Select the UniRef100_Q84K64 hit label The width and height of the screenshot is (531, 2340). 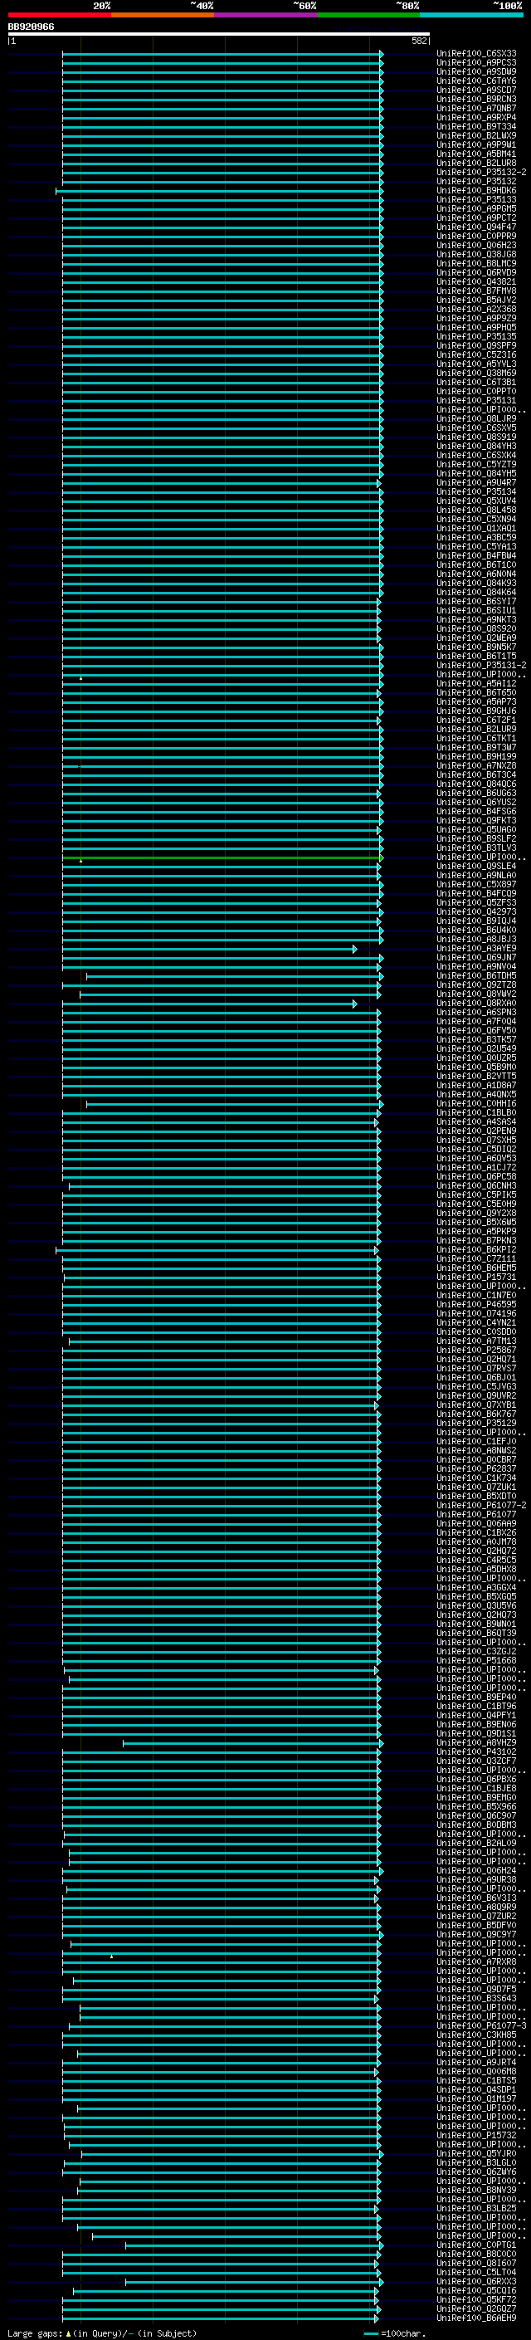[476, 593]
